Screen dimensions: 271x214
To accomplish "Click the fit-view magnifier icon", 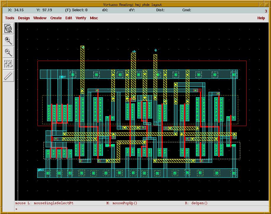I will (9, 29).
